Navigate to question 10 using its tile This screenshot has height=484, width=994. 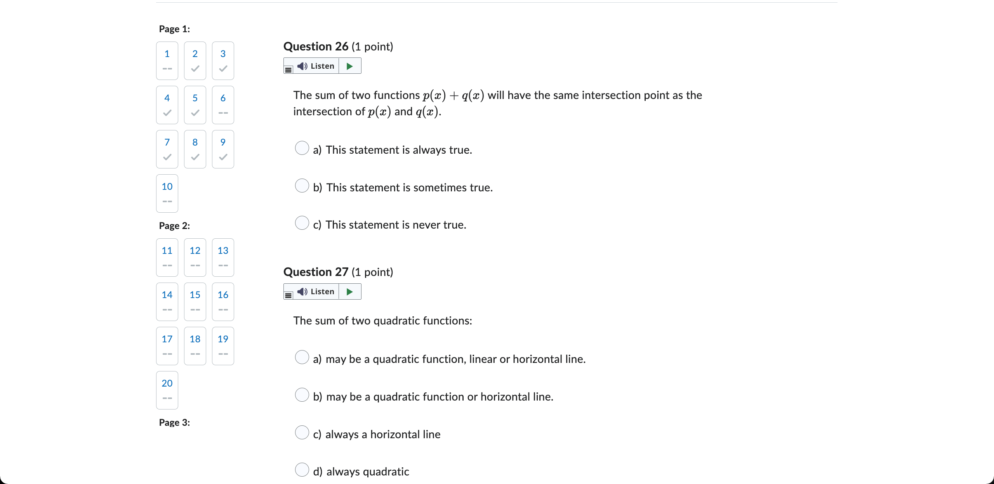pos(167,193)
